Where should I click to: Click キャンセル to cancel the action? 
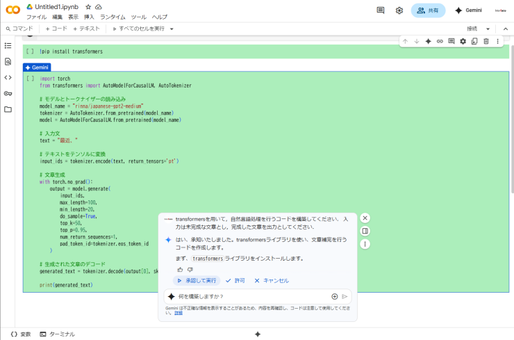[x=272, y=281]
